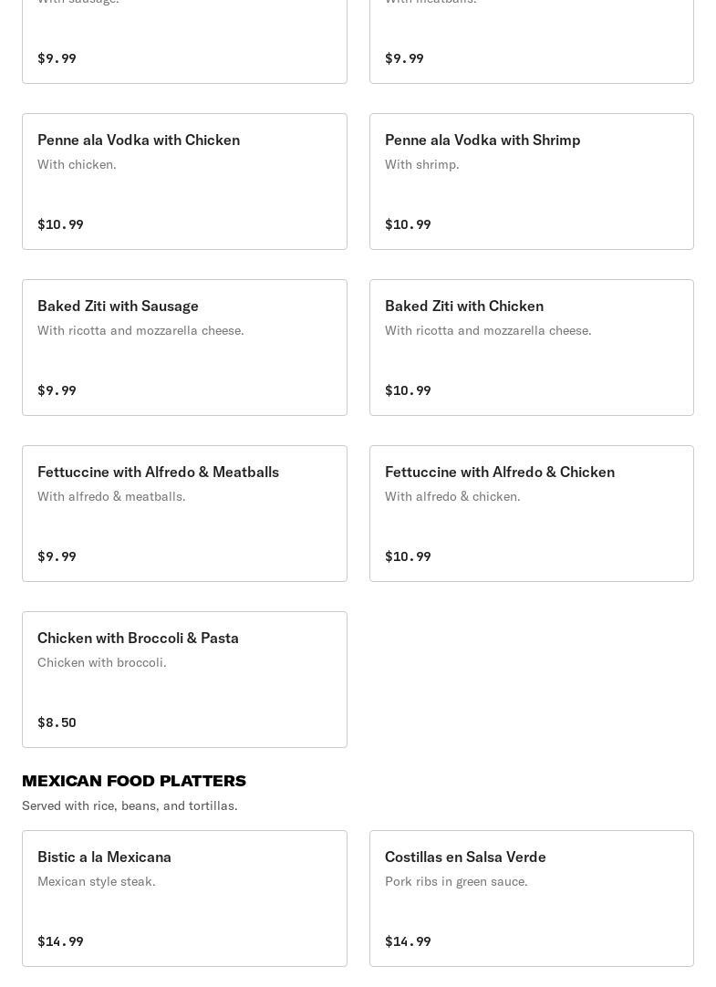Open Bistic a la Mexicana platter
716x987 pixels.
point(184,899)
